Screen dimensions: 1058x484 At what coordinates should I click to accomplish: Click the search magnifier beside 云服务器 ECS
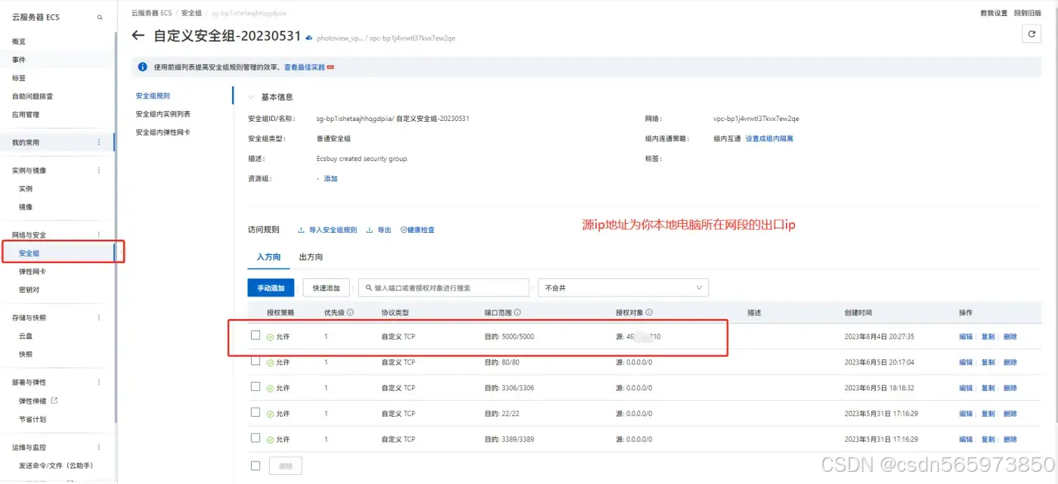pos(99,17)
